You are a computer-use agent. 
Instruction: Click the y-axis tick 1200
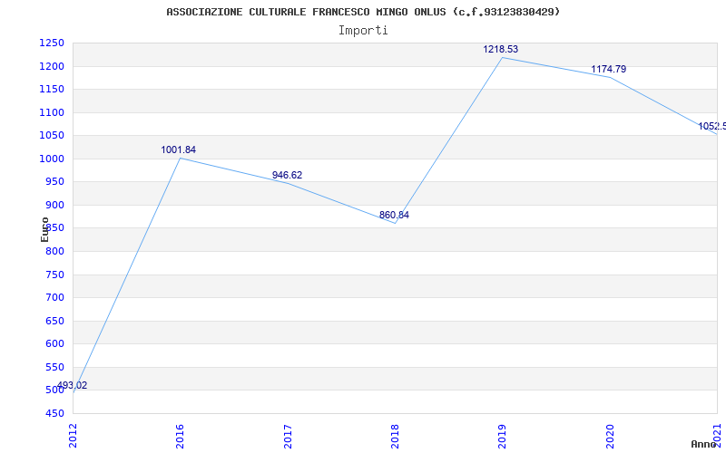pyautogui.click(x=52, y=66)
